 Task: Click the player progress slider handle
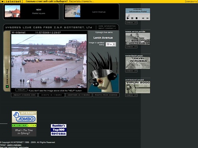(x=128, y=15)
